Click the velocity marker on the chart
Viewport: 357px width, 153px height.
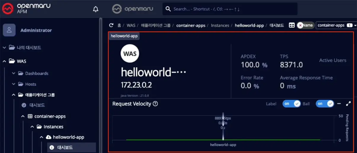click(x=223, y=126)
